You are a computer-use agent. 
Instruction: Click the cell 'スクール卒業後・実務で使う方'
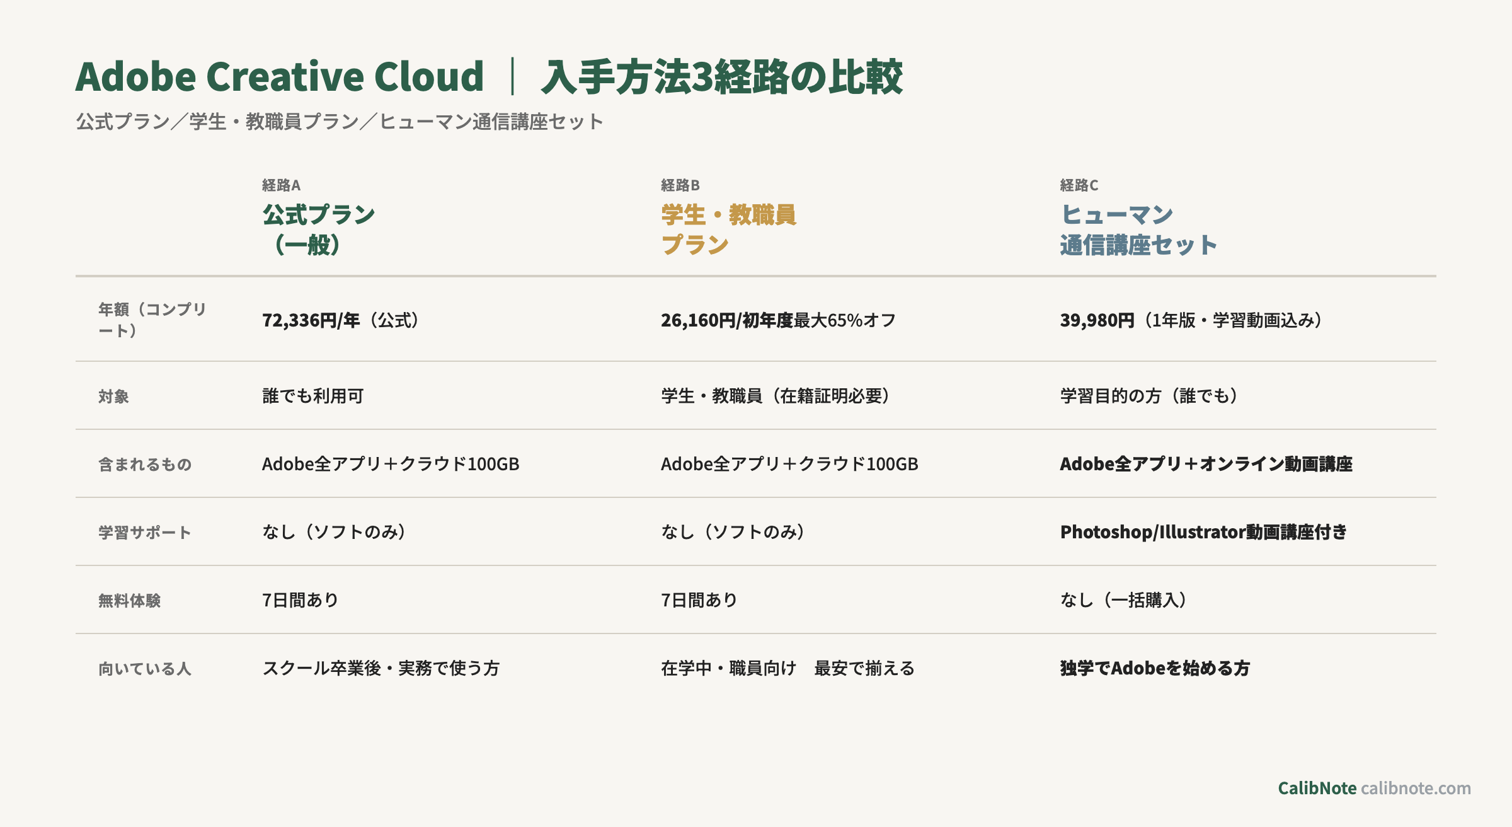(x=381, y=668)
